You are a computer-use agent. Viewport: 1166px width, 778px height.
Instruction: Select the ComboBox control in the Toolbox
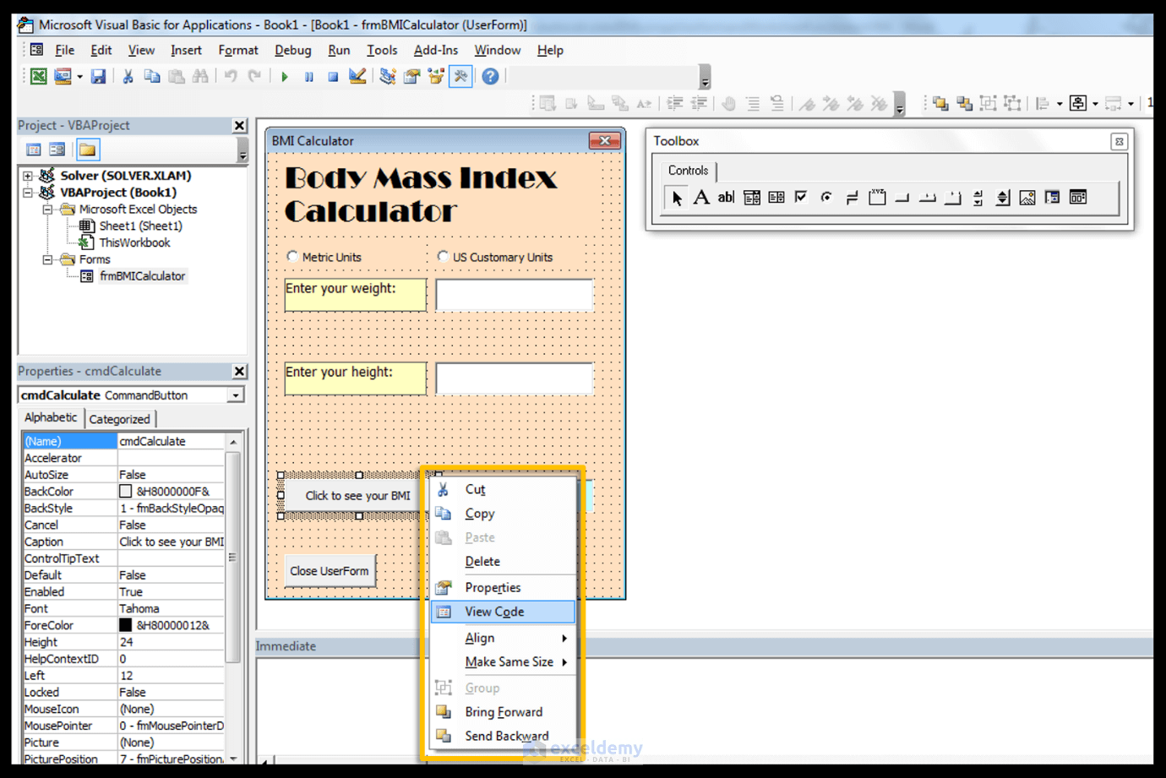click(751, 197)
